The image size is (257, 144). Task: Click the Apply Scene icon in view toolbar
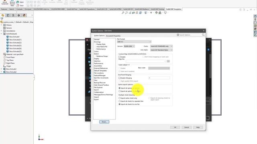click(x=160, y=12)
